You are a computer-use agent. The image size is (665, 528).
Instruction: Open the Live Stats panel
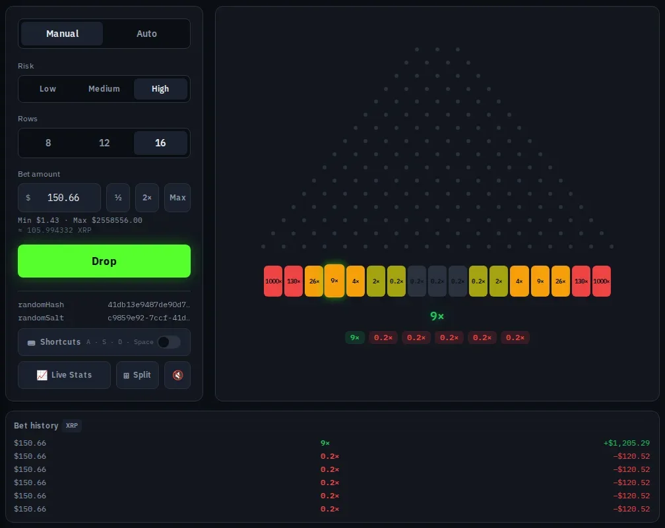pyautogui.click(x=64, y=375)
